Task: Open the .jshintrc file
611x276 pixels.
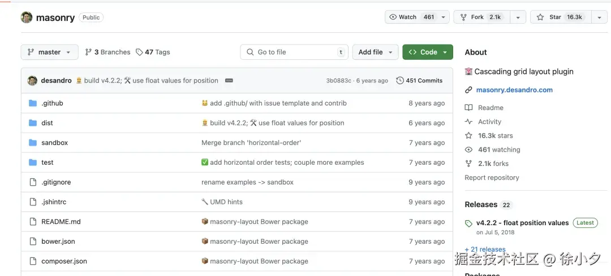Action: 54,201
